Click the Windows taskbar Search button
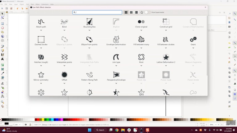This screenshot has width=237, height=133. pos(100,130)
